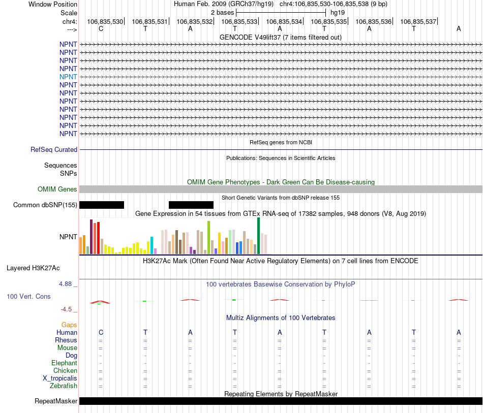The image size is (483, 413).
Task: Click the Human Feb. 2009 (GRCh37/hg19) text
Action: 224,4
